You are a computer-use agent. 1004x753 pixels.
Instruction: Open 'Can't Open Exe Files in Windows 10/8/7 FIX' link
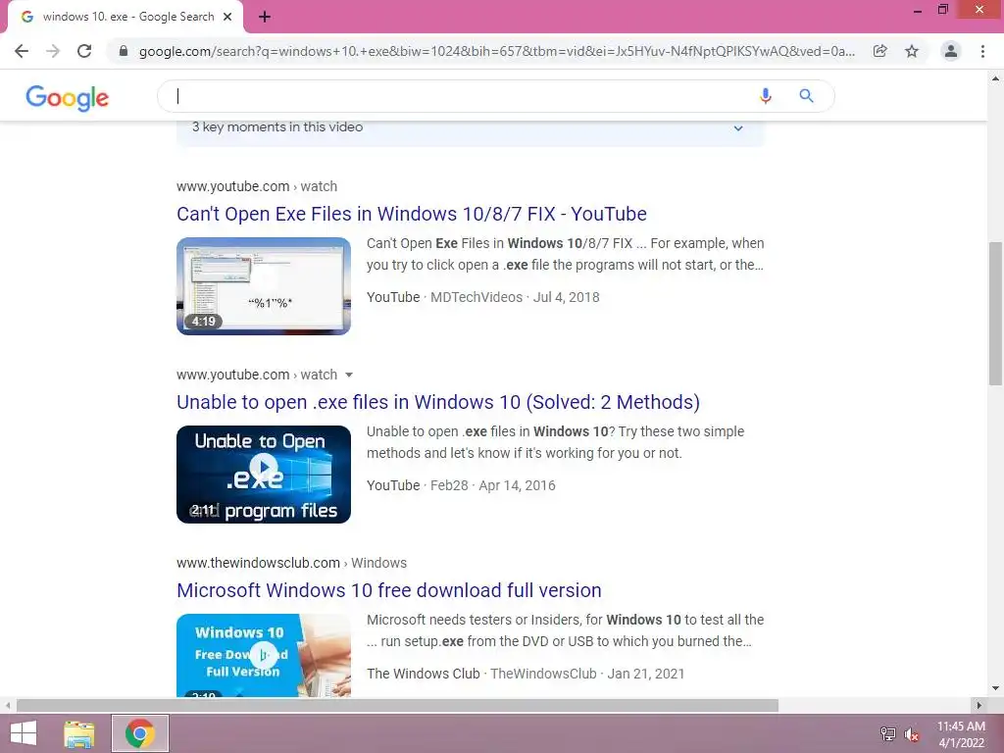coord(412,214)
